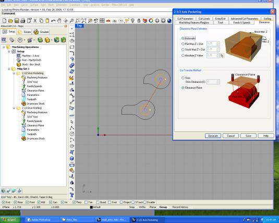
Task: Click the Open file folder icon
Action: [x=10, y=21]
